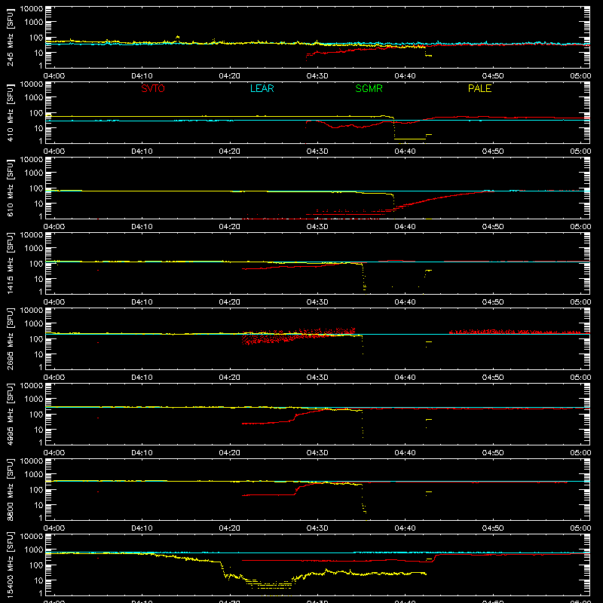Click the 04:30 tick under the 4995 MHz panel

click(x=317, y=453)
